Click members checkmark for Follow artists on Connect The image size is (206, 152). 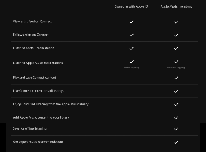[x=176, y=35]
